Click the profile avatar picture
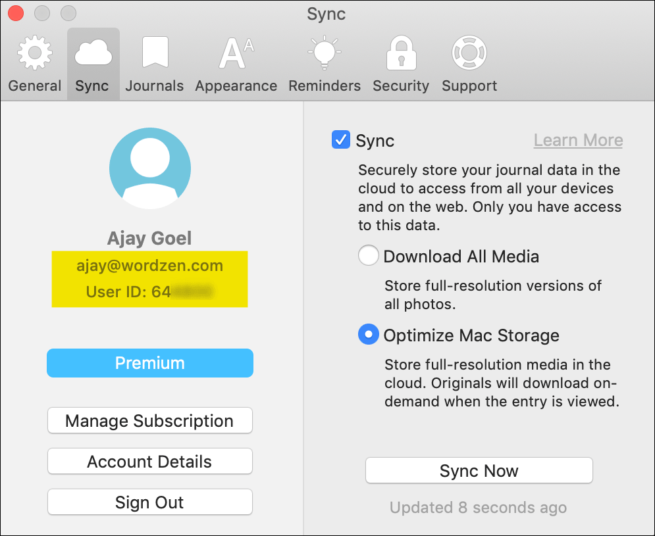The image size is (655, 536). click(x=150, y=168)
